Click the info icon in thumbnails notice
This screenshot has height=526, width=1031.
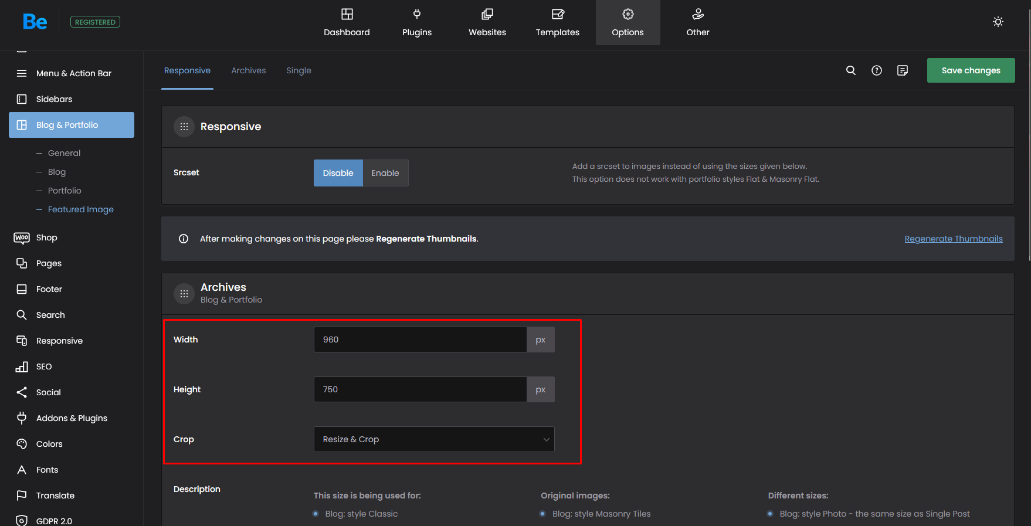(184, 239)
